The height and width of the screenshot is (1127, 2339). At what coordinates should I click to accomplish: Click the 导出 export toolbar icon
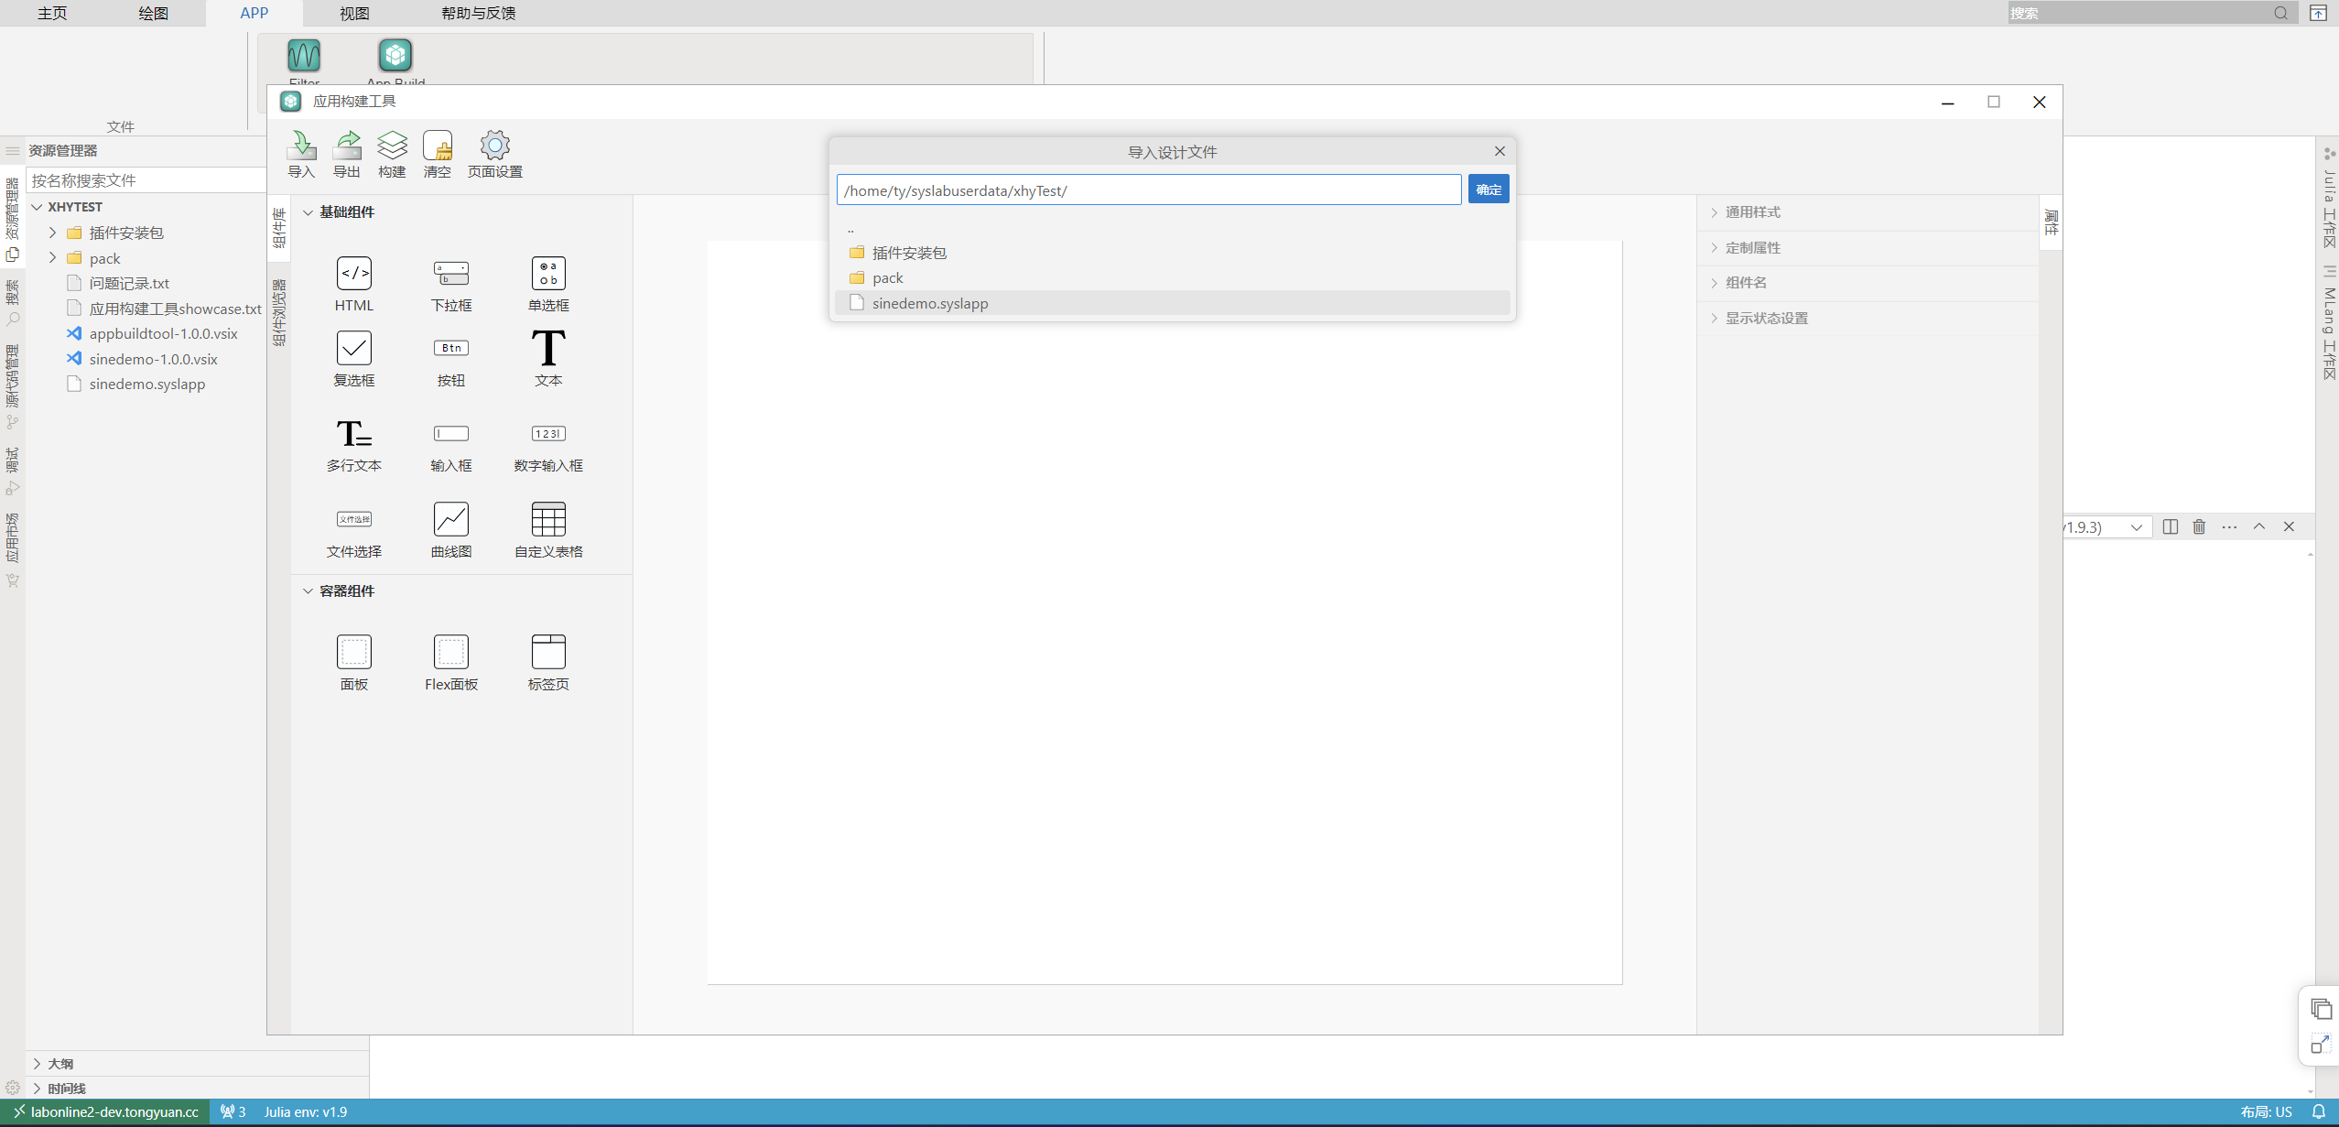click(x=347, y=146)
